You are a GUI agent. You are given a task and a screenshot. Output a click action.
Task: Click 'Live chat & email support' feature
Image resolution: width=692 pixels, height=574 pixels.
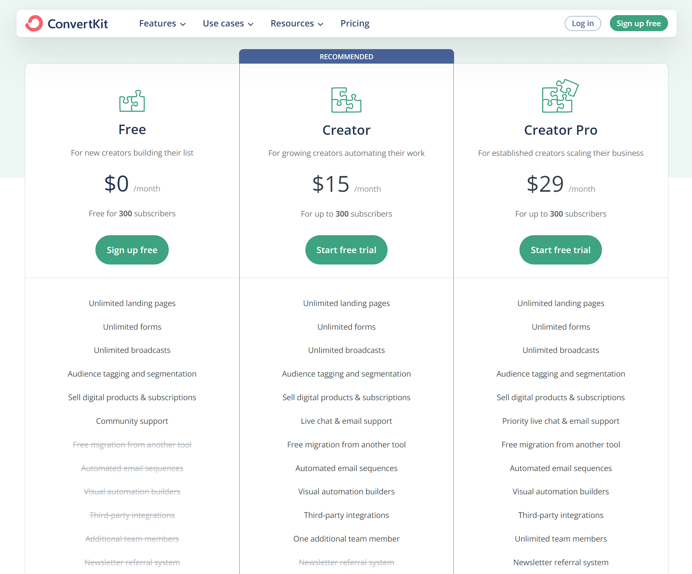pyautogui.click(x=346, y=421)
